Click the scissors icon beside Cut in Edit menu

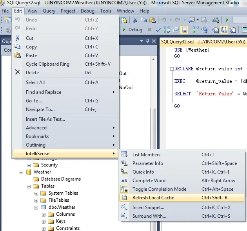(18, 38)
